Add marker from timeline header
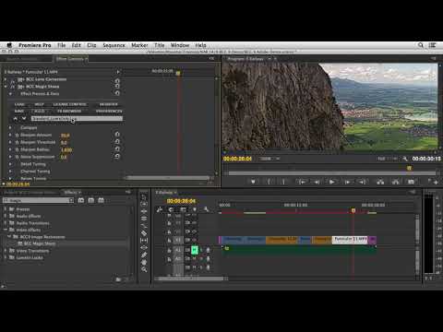443x332 pixels. [195, 209]
